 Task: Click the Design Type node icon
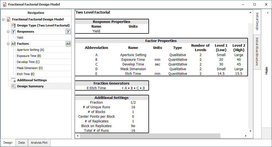click(13, 25)
